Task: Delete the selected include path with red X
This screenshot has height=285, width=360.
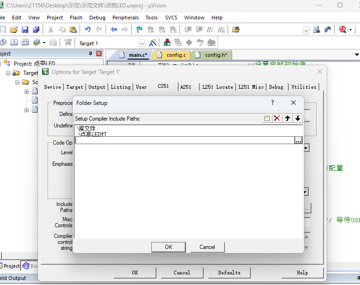Action: pyautogui.click(x=277, y=119)
